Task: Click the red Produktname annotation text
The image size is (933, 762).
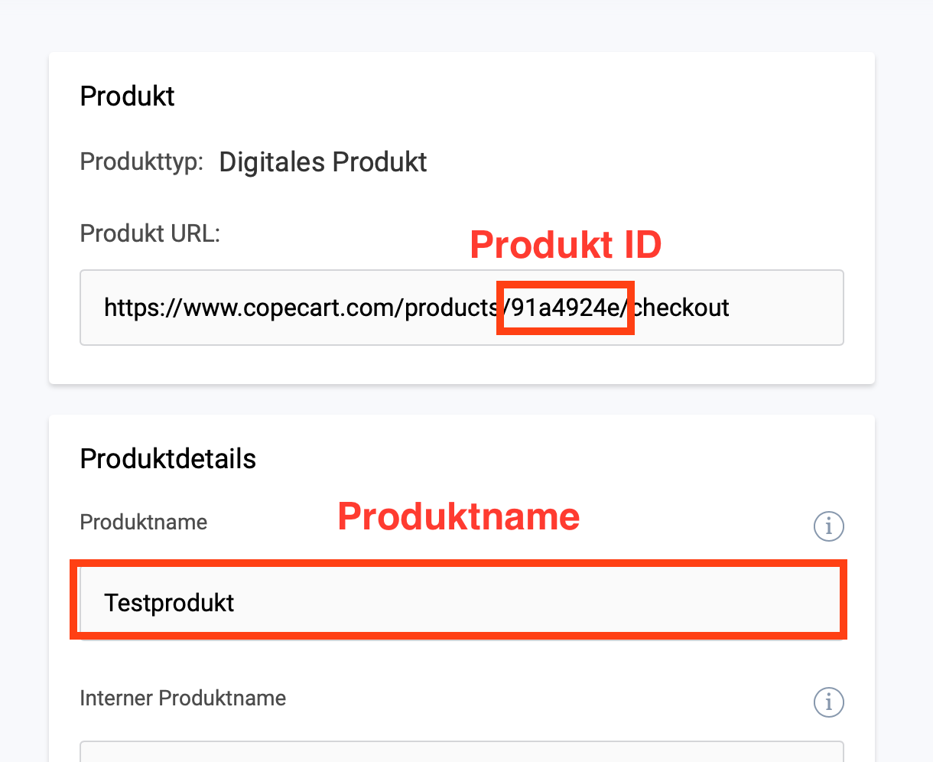Action: [459, 516]
